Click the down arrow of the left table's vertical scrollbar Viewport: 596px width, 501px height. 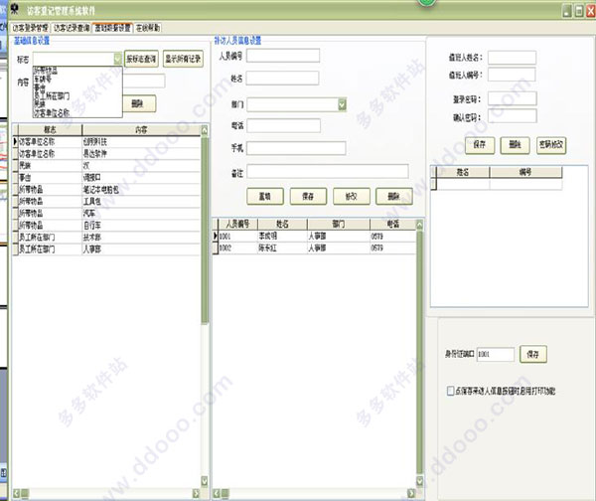[205, 481]
